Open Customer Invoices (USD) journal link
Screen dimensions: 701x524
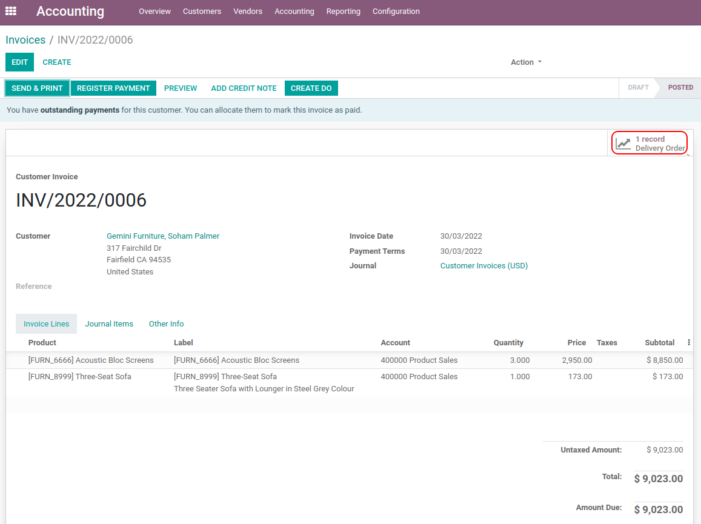click(483, 266)
